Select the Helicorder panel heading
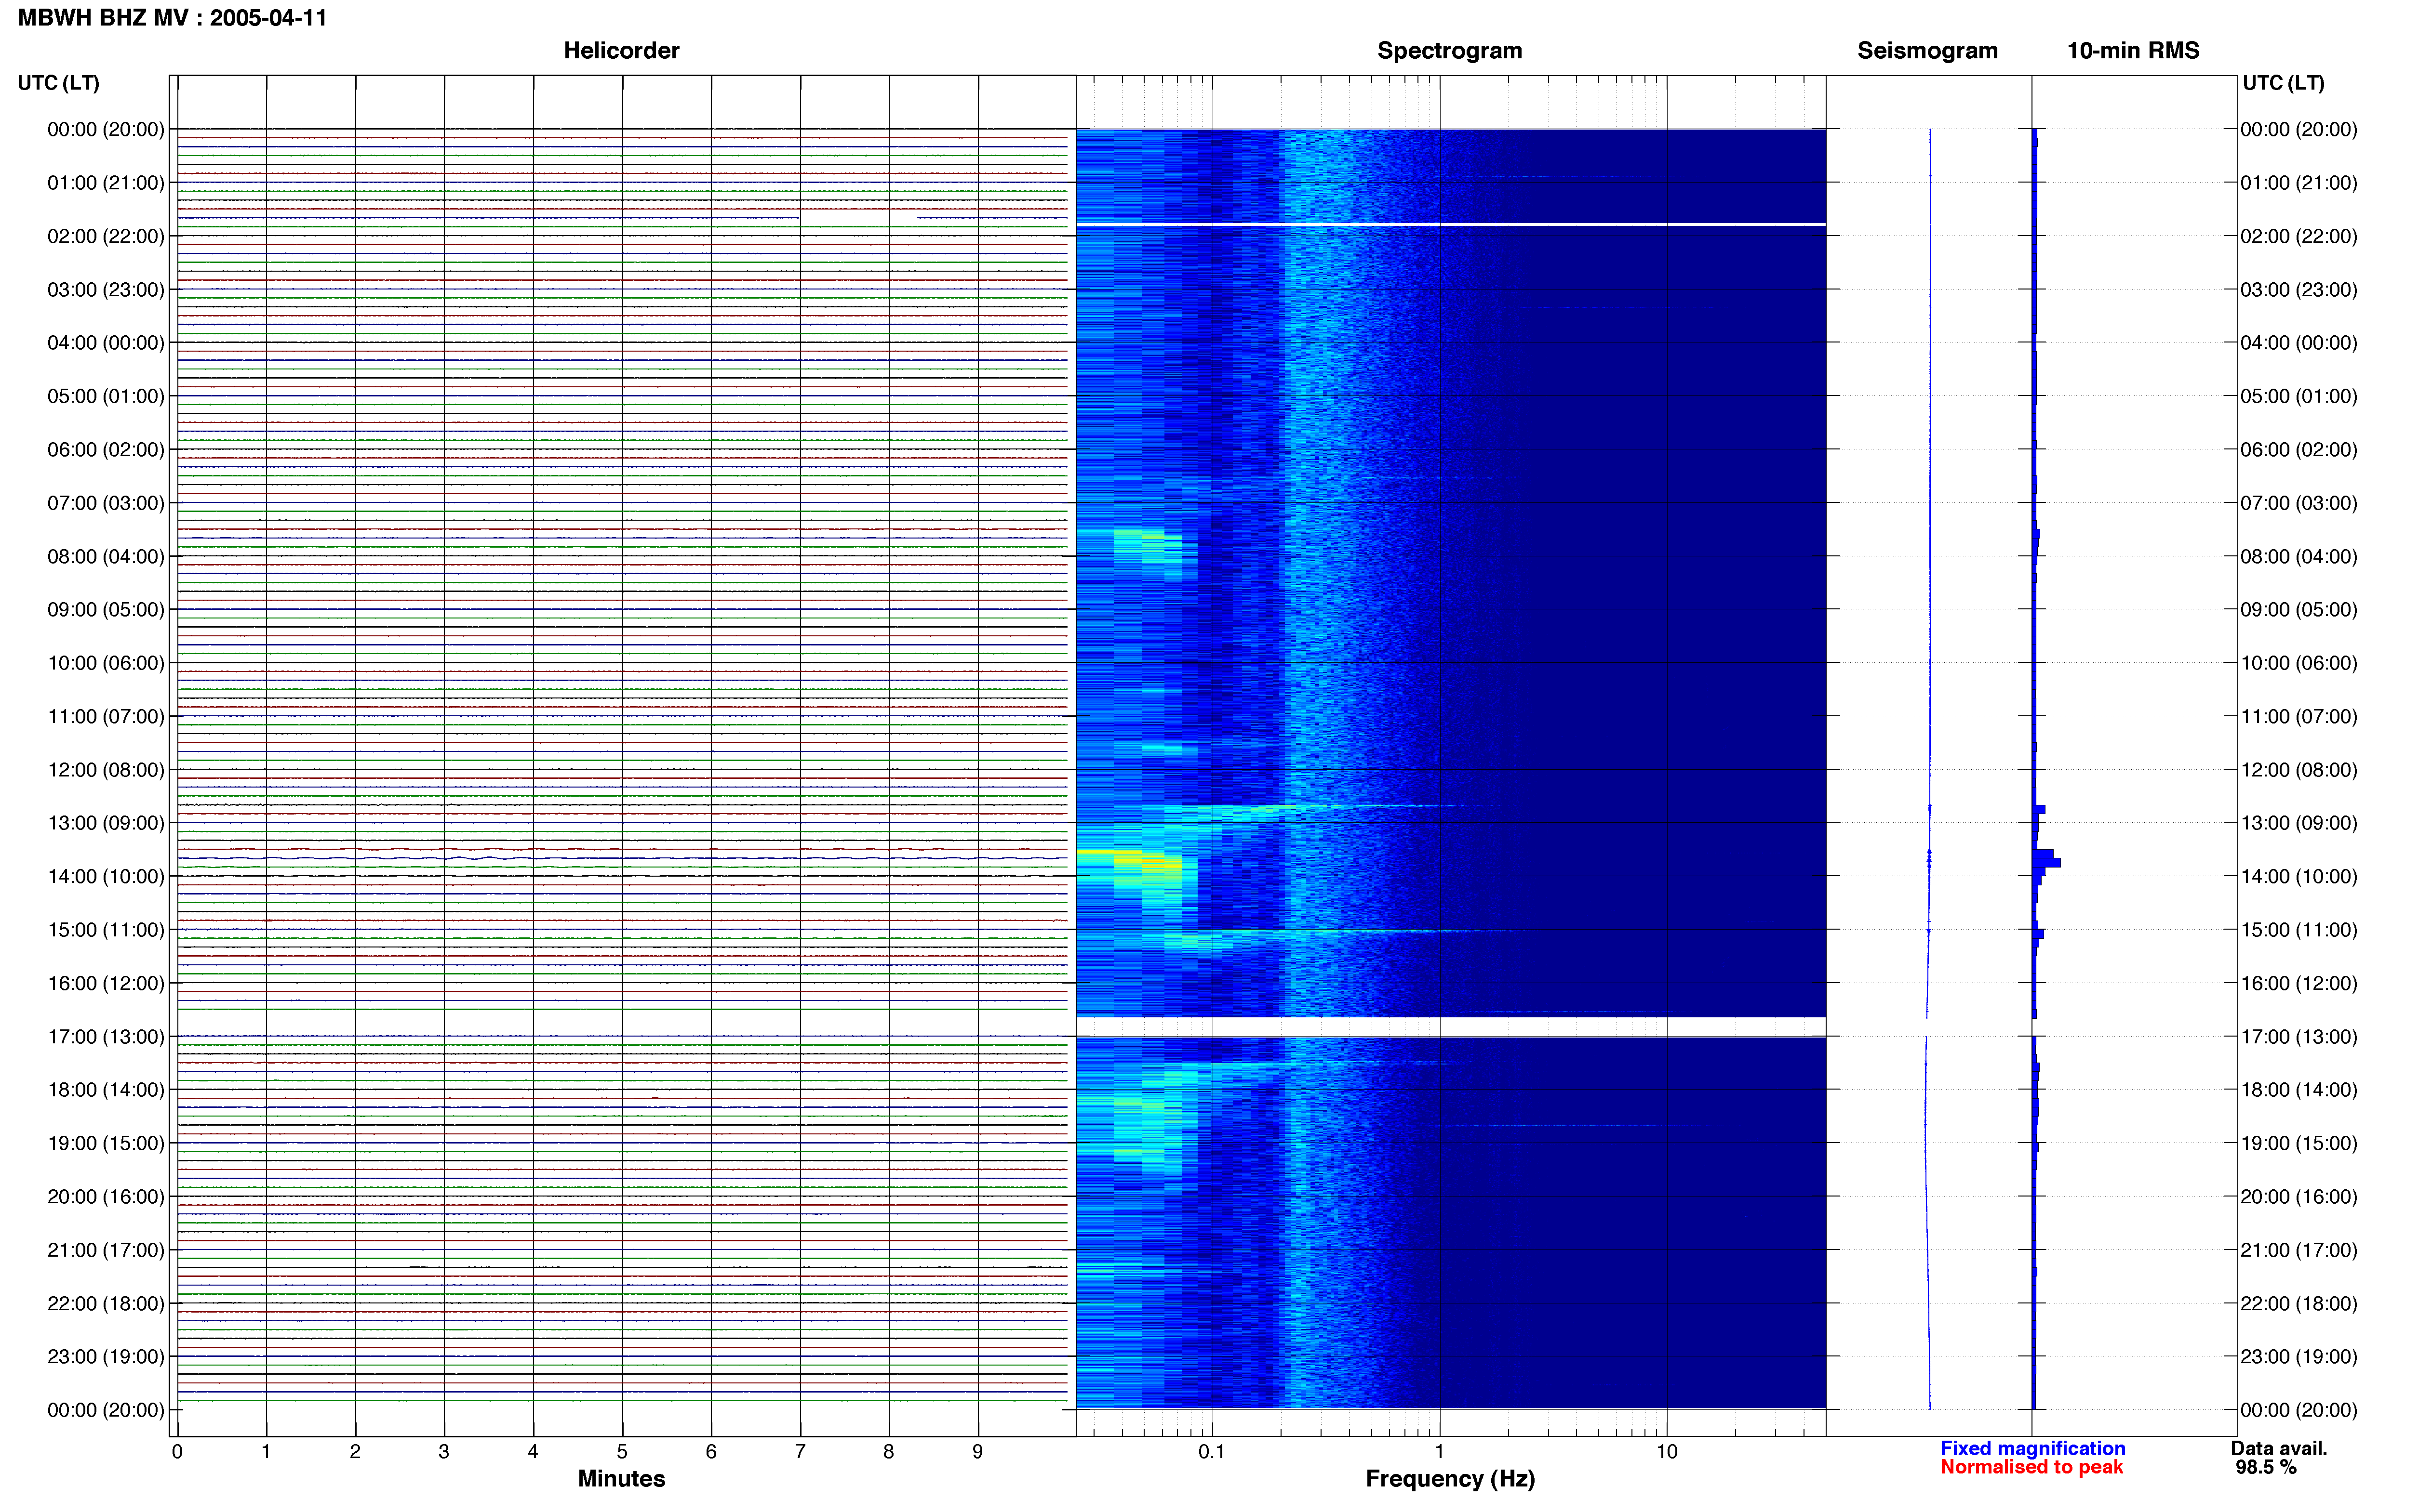Image resolution: width=2419 pixels, height=1512 pixels. [621, 50]
